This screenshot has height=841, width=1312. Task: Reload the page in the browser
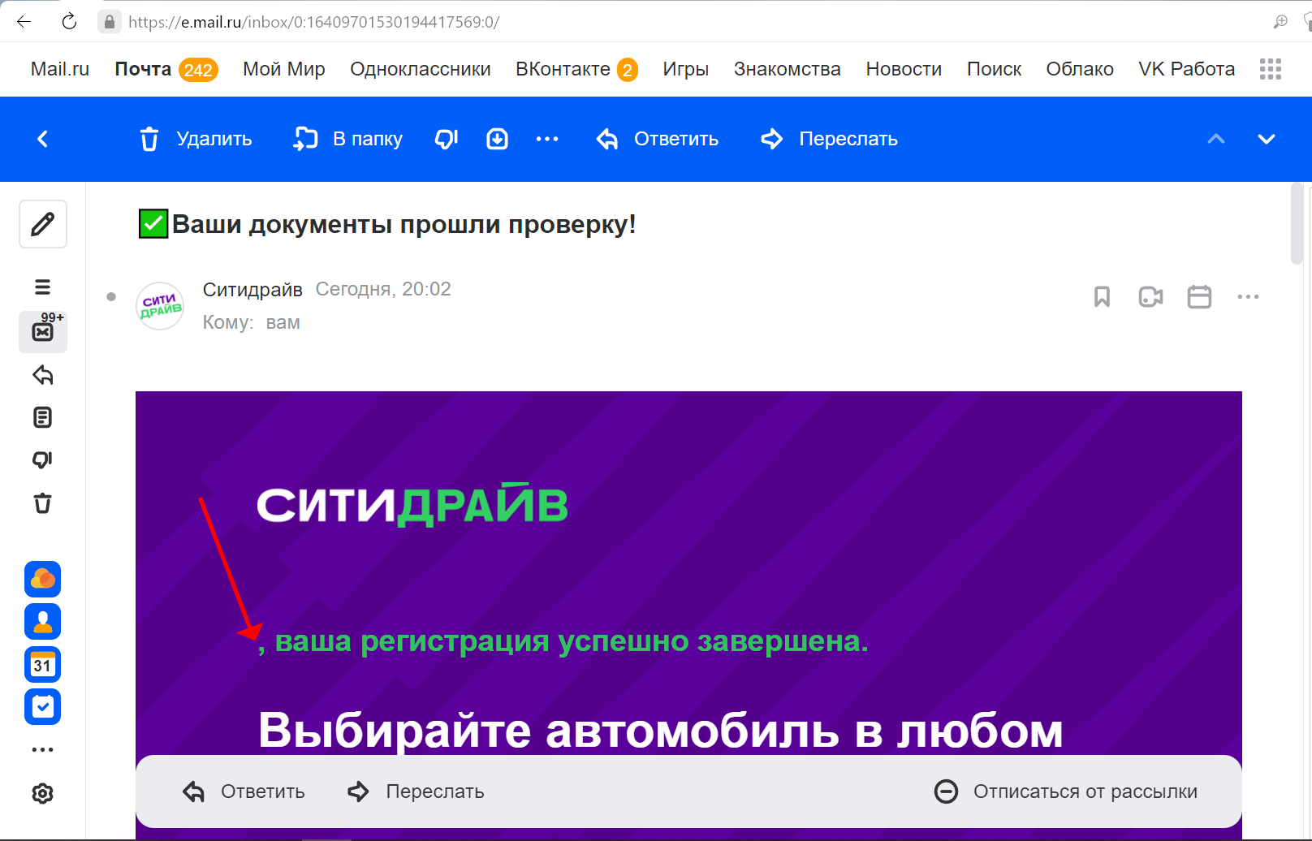click(x=69, y=22)
